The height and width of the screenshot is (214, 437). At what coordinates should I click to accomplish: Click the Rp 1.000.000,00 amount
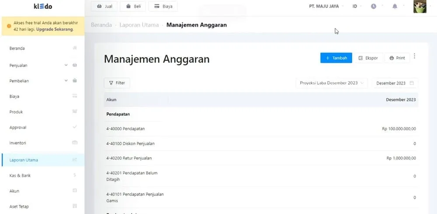coord(401,158)
